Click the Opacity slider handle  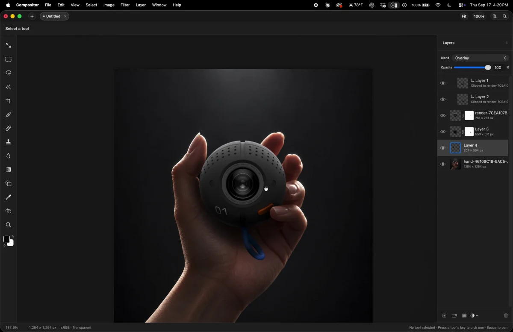[x=488, y=68]
